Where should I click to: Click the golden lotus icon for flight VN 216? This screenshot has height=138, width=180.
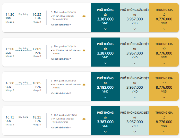tap(84, 85)
